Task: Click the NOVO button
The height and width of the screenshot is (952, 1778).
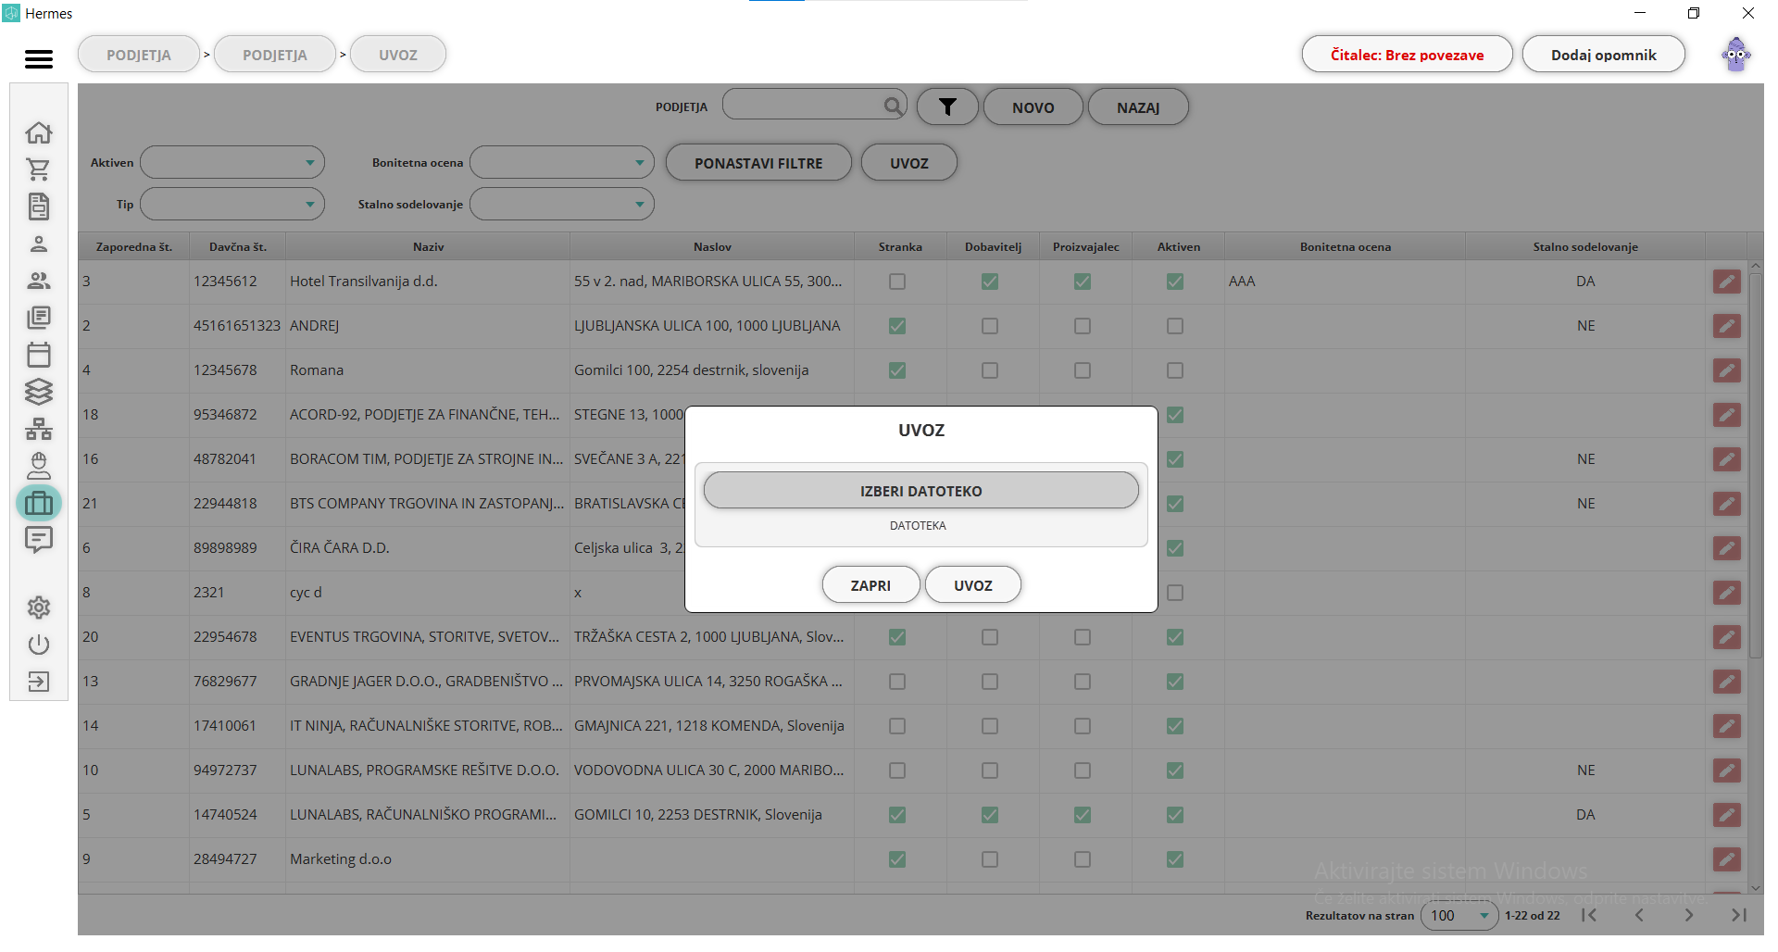Action: click(x=1033, y=107)
